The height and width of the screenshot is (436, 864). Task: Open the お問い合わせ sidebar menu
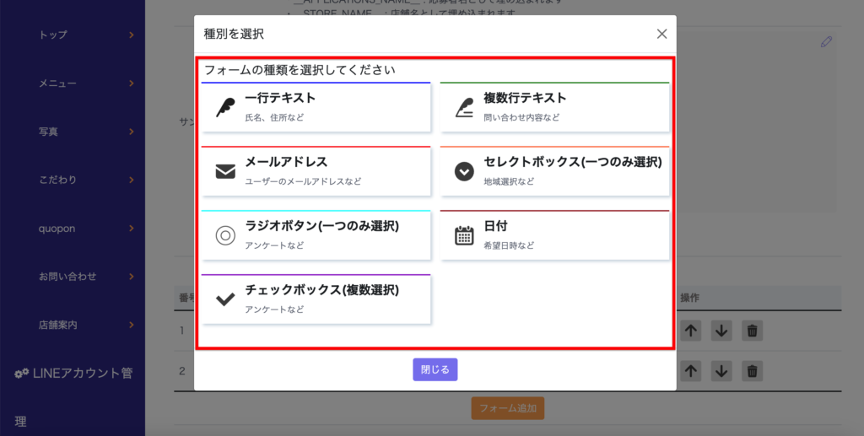pos(132,276)
